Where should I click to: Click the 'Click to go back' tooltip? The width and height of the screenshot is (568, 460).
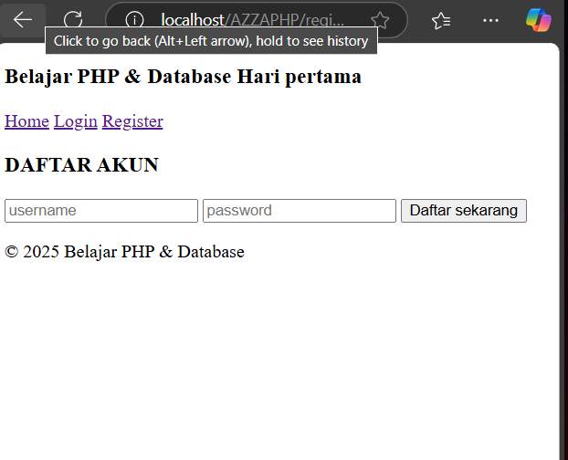211,40
